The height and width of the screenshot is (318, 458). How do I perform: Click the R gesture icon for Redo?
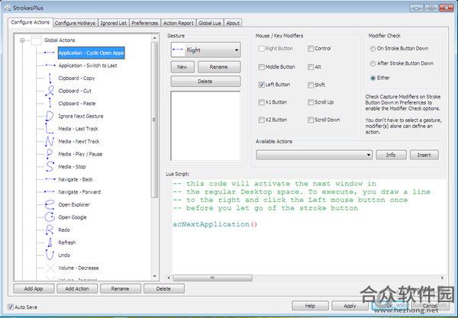coord(50,230)
